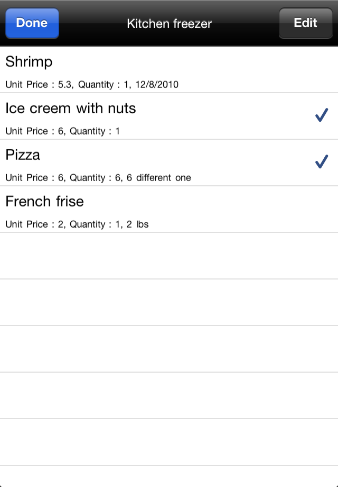Viewport: 338px width, 487px height.
Task: Uncheck the Ice creem with nuts checkmark
Action: (322, 115)
